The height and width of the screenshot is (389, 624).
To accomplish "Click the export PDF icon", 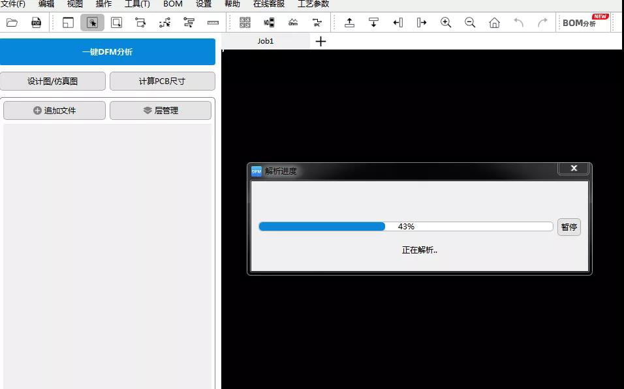I will [36, 22].
